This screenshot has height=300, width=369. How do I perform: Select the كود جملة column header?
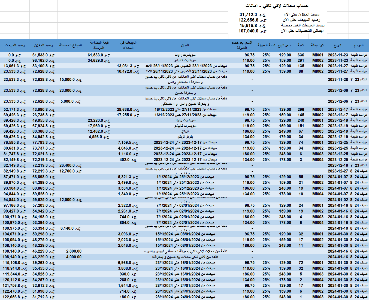(x=317, y=45)
